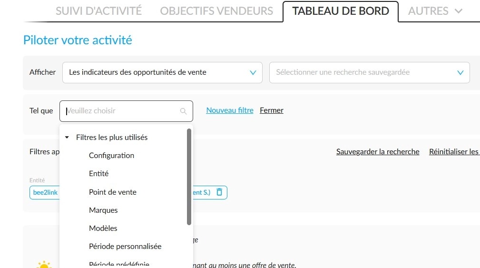Delete the entity filter with trash icon

pos(219,192)
